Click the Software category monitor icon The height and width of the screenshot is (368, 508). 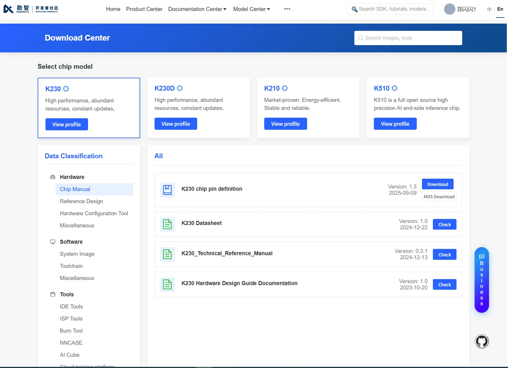pyautogui.click(x=53, y=242)
